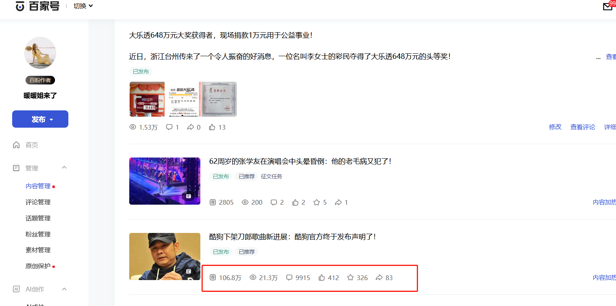
Task: Open the mail notifications icon
Action: [x=607, y=6]
